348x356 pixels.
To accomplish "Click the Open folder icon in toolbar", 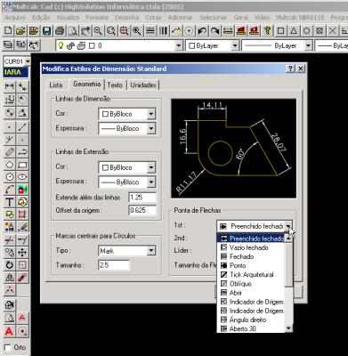I will [20, 30].
